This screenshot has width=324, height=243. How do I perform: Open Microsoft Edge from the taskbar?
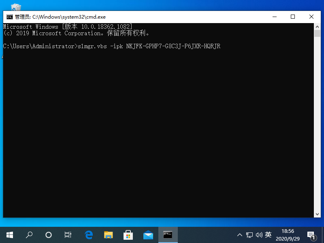(89, 235)
